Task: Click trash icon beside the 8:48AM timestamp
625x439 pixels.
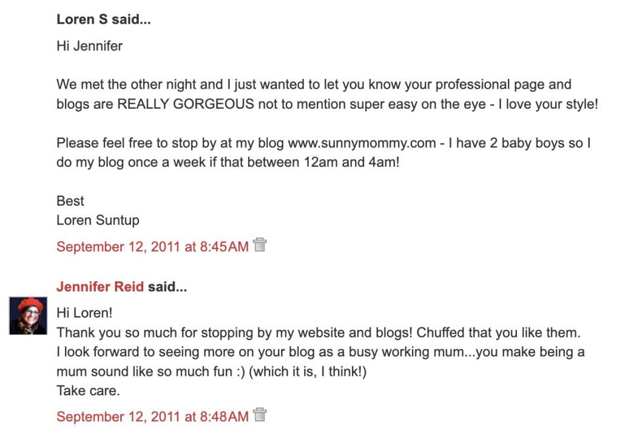Action: coord(260,415)
